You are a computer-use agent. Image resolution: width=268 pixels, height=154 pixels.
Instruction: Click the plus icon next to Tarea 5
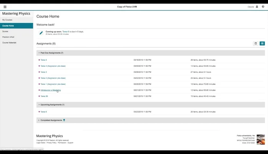39,60
